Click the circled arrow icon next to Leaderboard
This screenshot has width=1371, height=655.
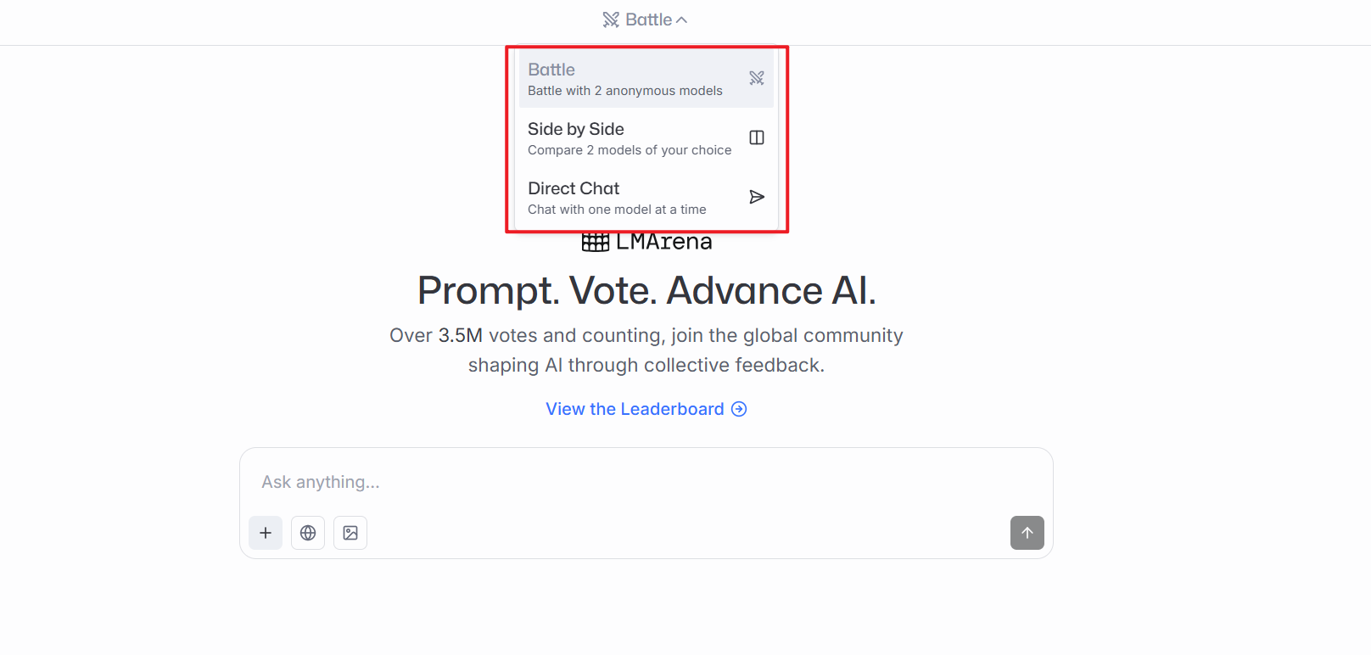coord(739,409)
